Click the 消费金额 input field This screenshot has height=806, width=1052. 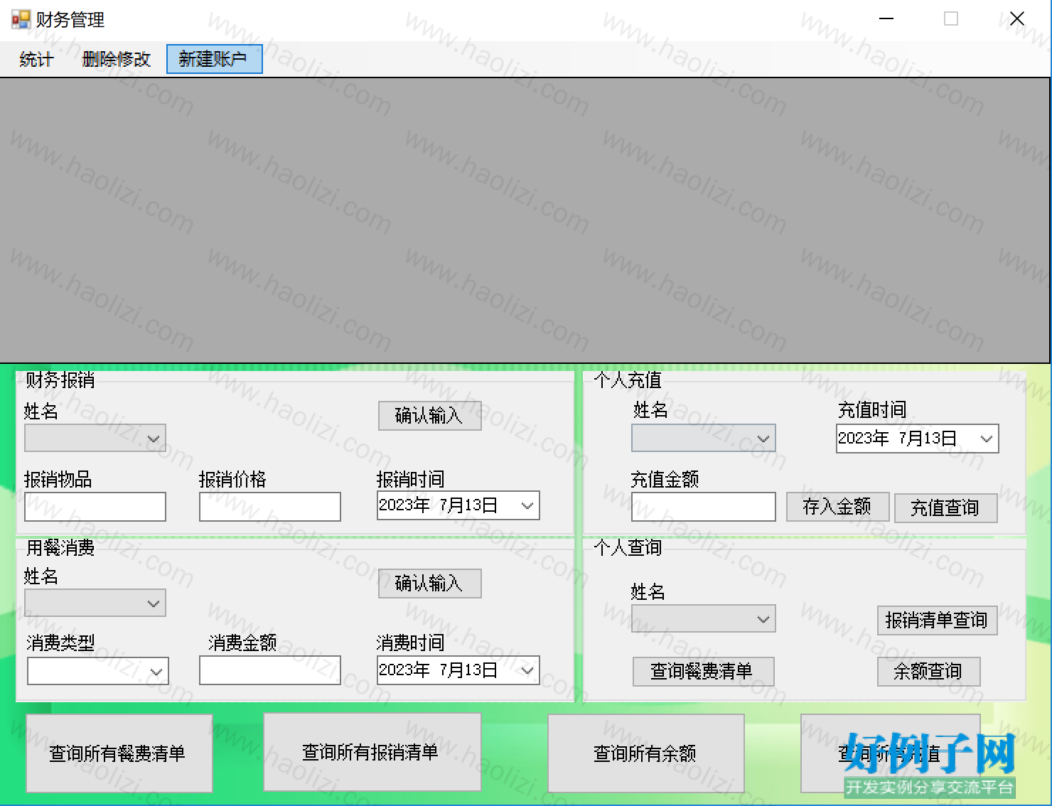click(270, 670)
